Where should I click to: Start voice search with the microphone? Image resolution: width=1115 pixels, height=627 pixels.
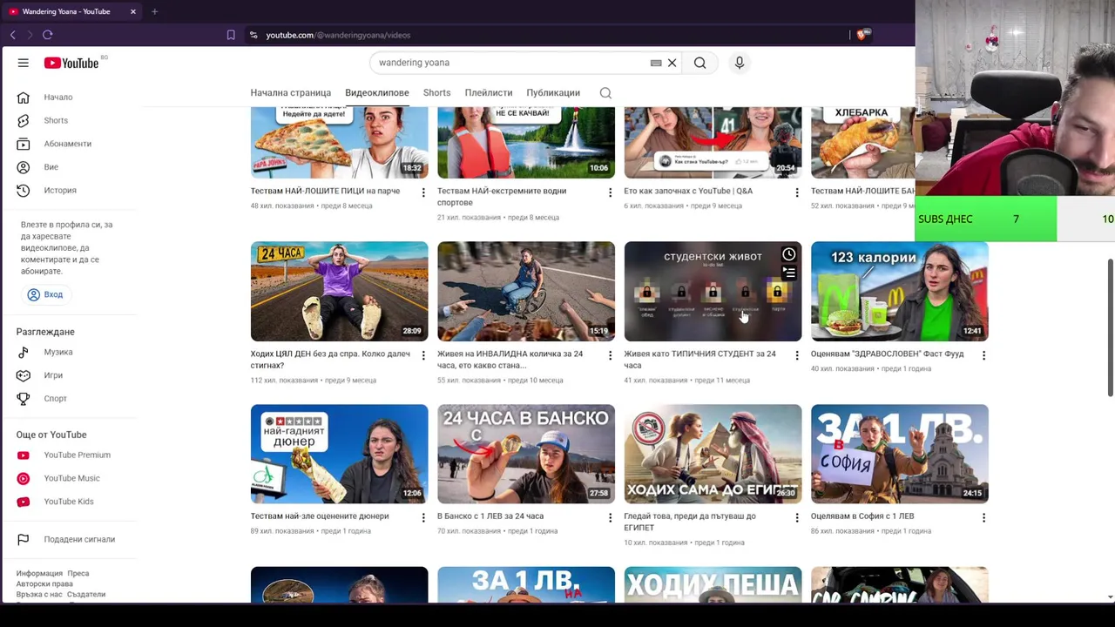point(740,63)
